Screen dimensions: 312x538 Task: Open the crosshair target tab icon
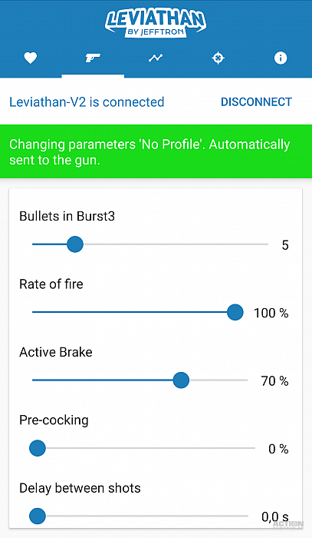pyautogui.click(x=218, y=58)
